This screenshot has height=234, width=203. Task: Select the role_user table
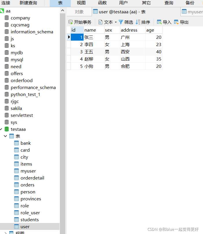point(30,213)
